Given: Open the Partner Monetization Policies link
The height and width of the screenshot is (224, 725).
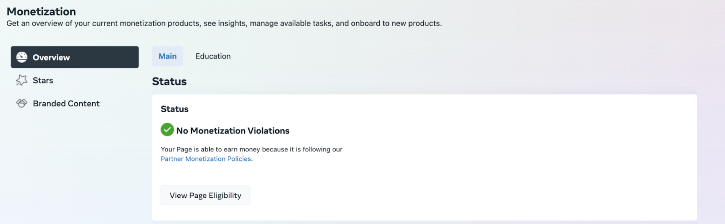Looking at the screenshot, I should coord(206,159).
